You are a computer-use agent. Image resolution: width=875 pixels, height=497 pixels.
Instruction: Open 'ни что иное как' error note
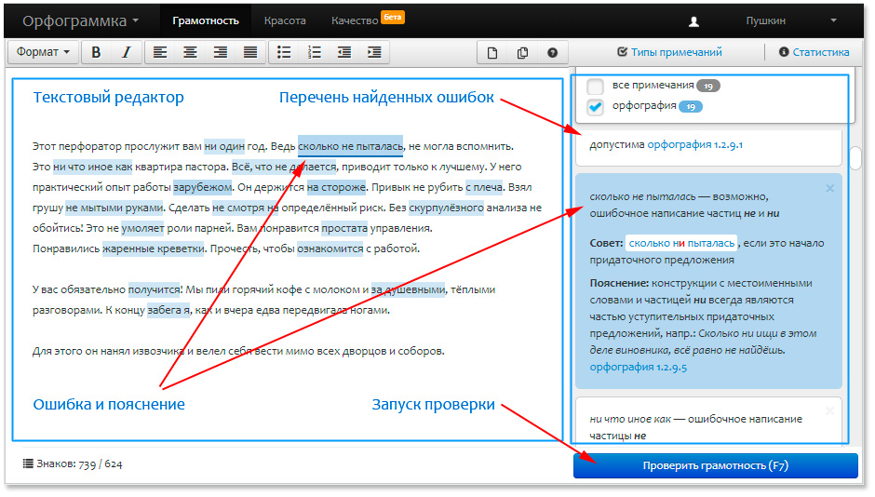click(x=708, y=421)
